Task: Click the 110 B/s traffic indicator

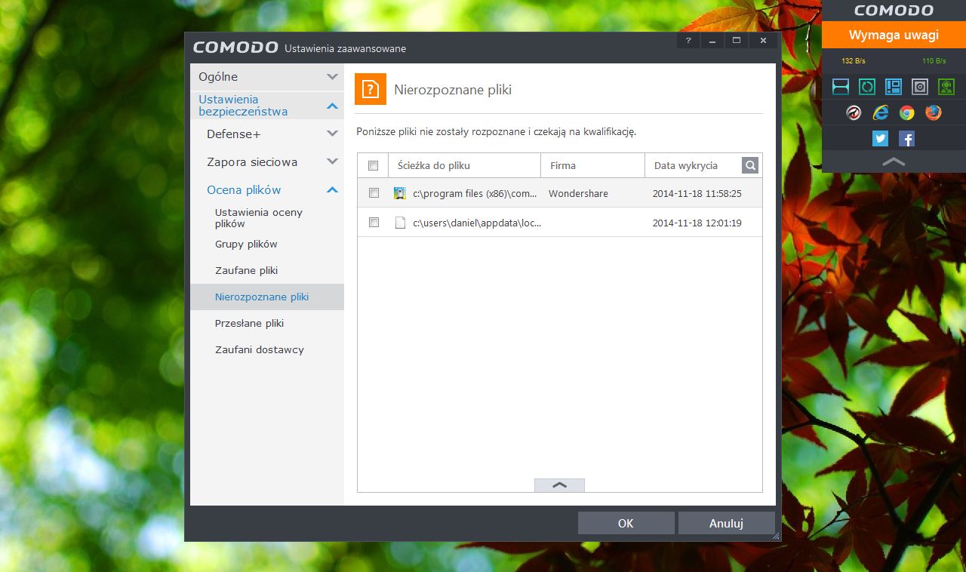Action: (x=934, y=60)
